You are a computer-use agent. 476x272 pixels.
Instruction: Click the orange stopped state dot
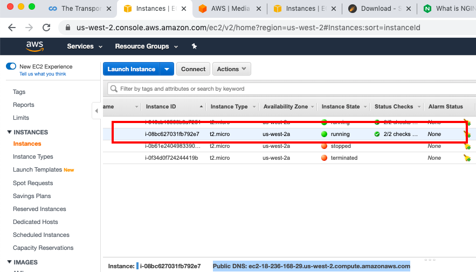[324, 146]
